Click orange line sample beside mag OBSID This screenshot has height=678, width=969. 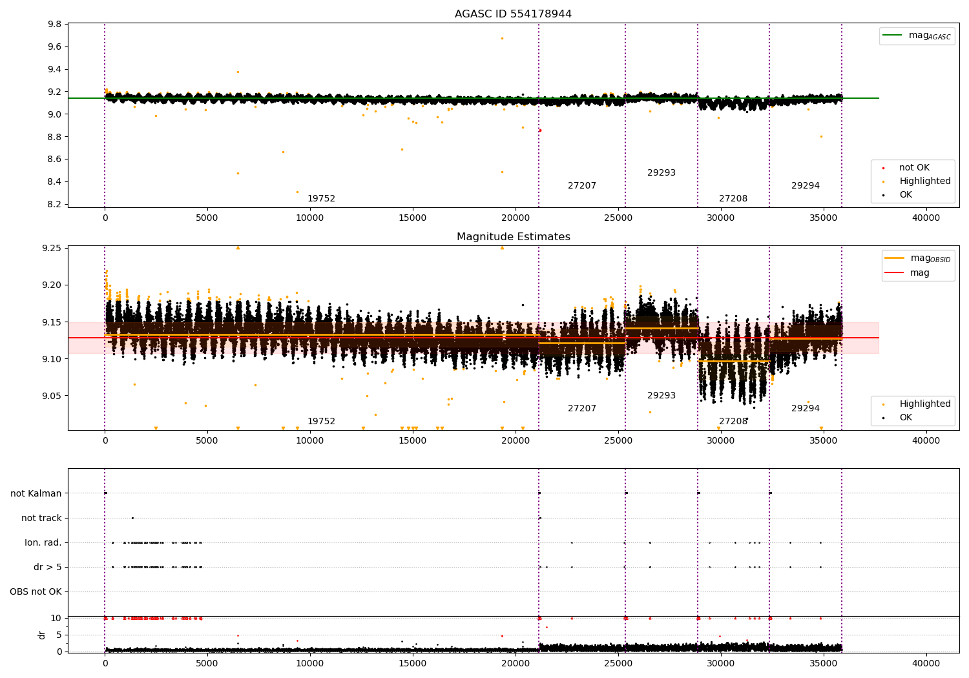pyautogui.click(x=894, y=258)
